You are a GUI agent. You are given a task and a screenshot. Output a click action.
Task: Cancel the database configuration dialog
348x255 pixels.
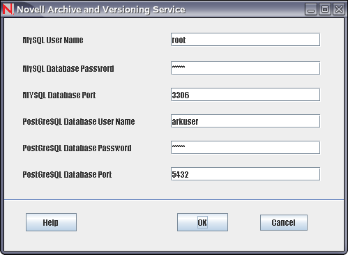(284, 222)
